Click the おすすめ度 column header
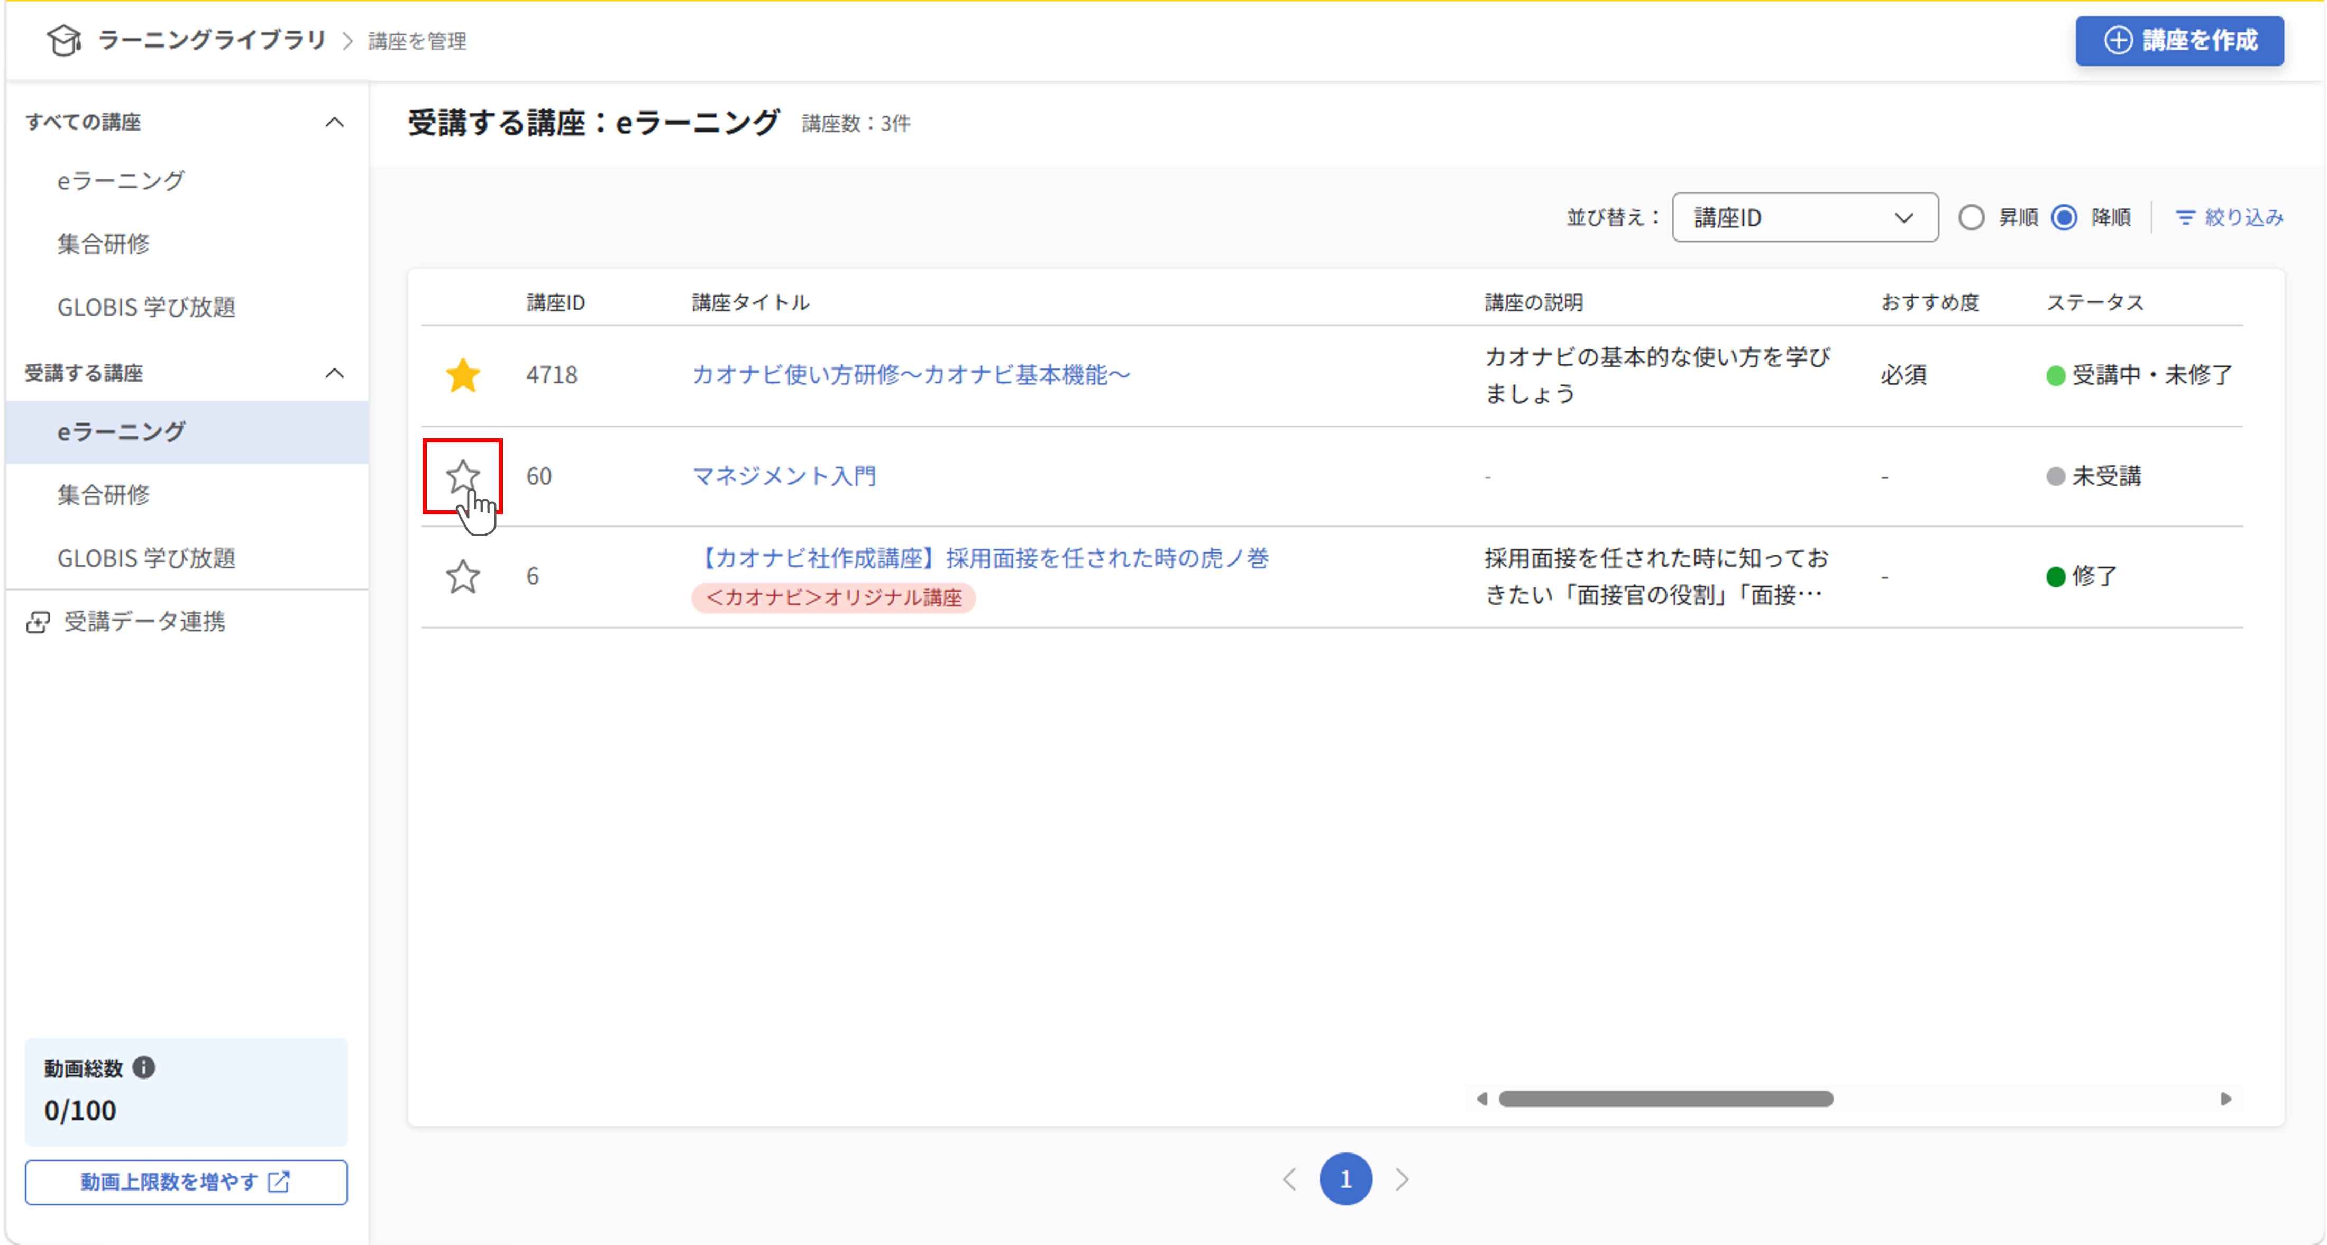The width and height of the screenshot is (2327, 1245). [x=1929, y=302]
